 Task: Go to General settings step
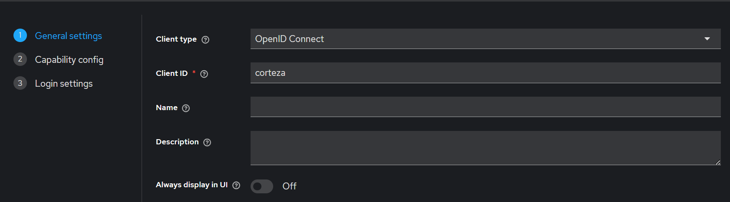tap(69, 36)
